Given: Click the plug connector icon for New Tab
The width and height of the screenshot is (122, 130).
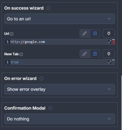Looking at the screenshot, I should click(109, 54).
